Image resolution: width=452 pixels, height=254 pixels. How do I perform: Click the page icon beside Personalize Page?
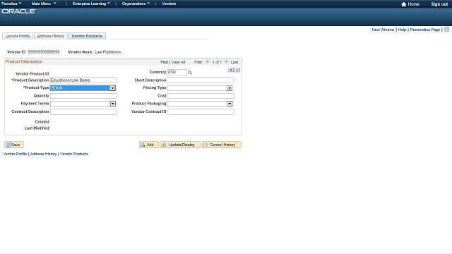click(447, 30)
